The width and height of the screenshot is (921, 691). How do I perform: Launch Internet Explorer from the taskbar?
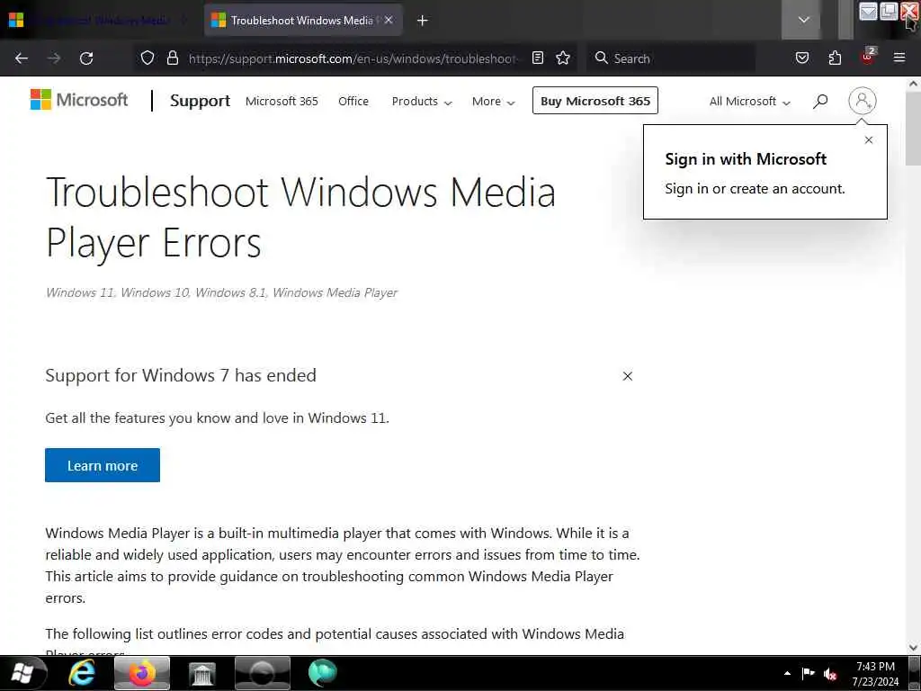[81, 673]
